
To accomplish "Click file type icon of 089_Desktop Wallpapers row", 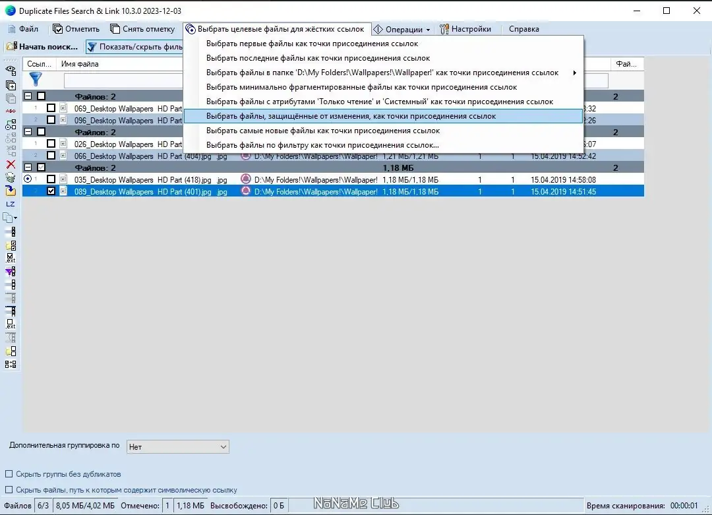I will pos(63,191).
